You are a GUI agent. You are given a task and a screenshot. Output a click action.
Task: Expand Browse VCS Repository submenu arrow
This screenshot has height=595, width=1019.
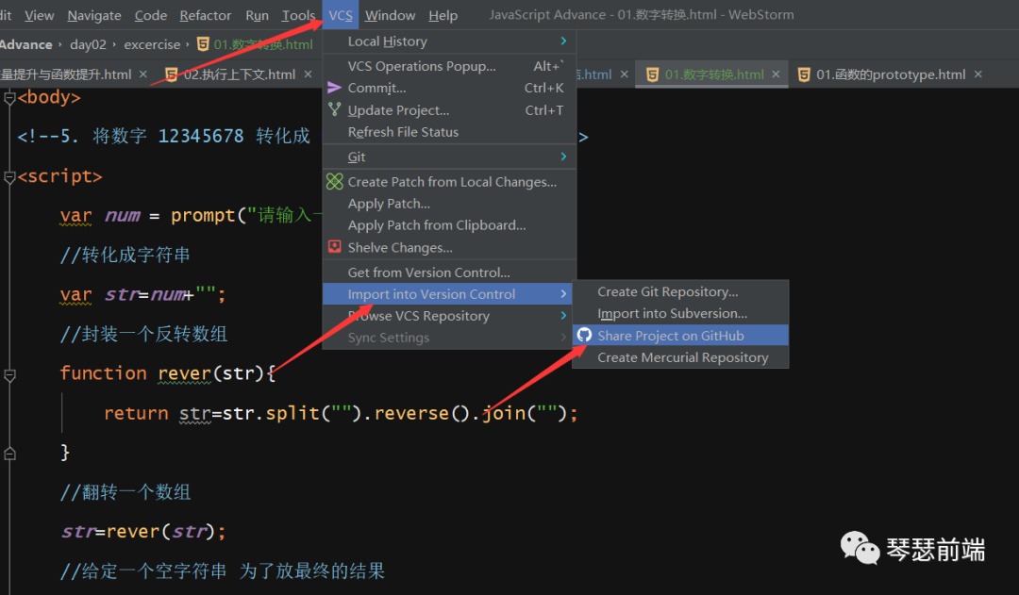(563, 316)
